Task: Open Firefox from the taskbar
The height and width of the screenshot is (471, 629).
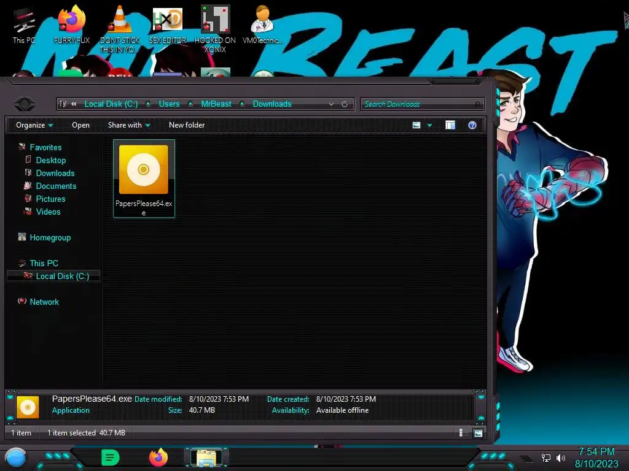Action: (158, 458)
